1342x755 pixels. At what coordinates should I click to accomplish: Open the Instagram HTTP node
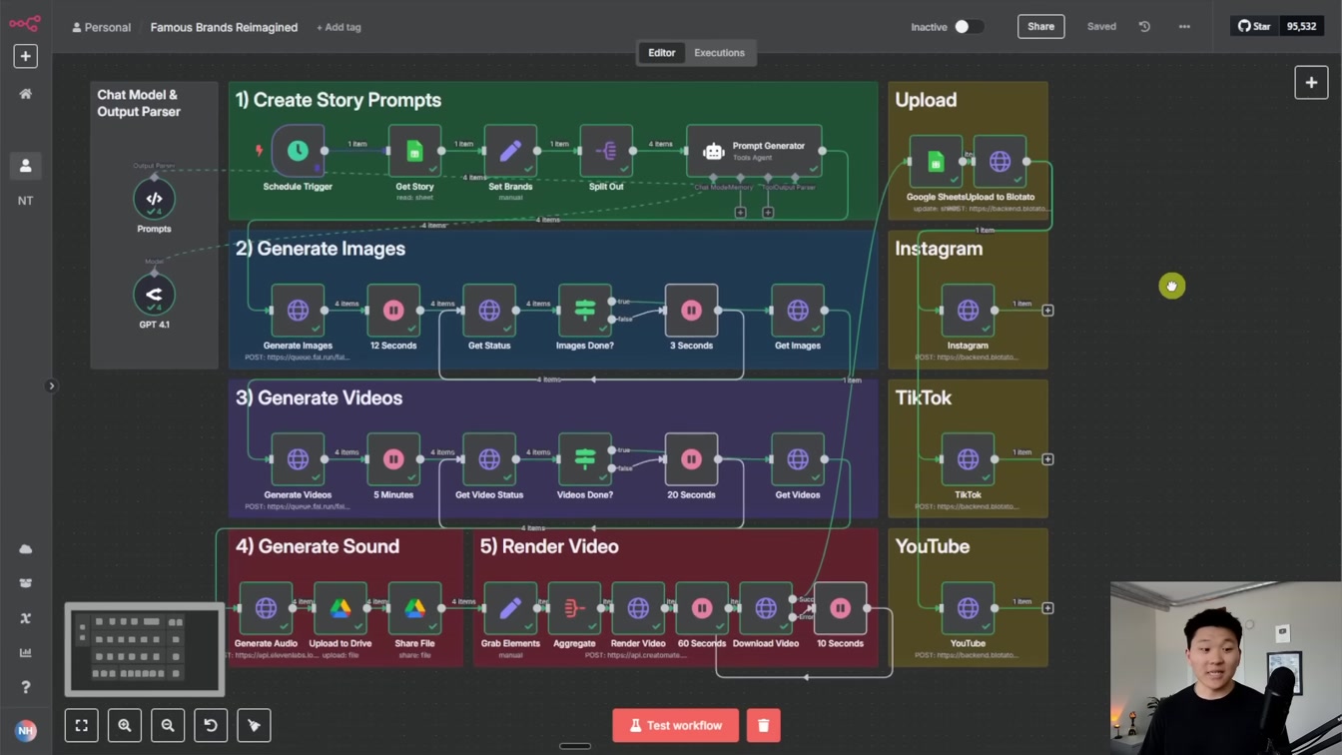[968, 311]
